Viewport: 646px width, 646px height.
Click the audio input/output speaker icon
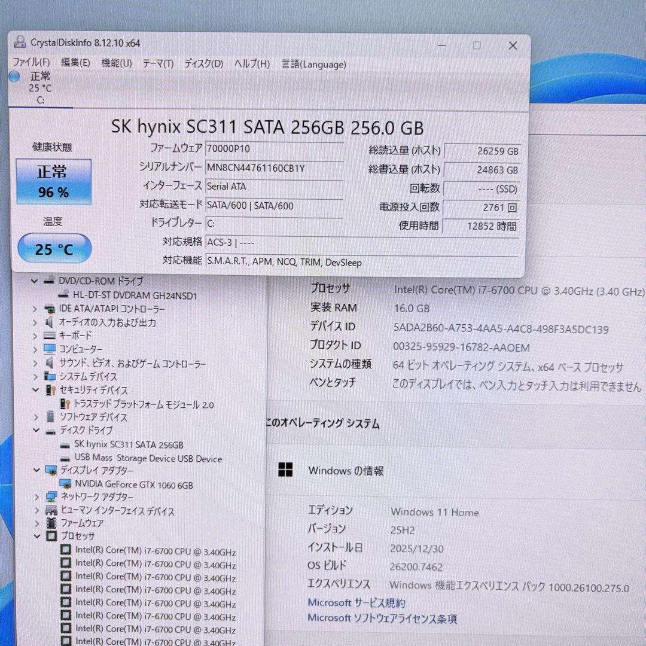pos(50,322)
